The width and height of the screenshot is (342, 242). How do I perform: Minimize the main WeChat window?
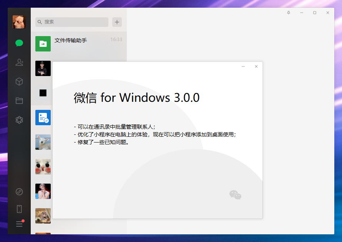pos(302,13)
